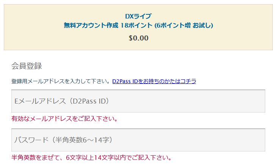Select the $0.00 price label
The height and width of the screenshot is (167, 277).
(x=138, y=38)
